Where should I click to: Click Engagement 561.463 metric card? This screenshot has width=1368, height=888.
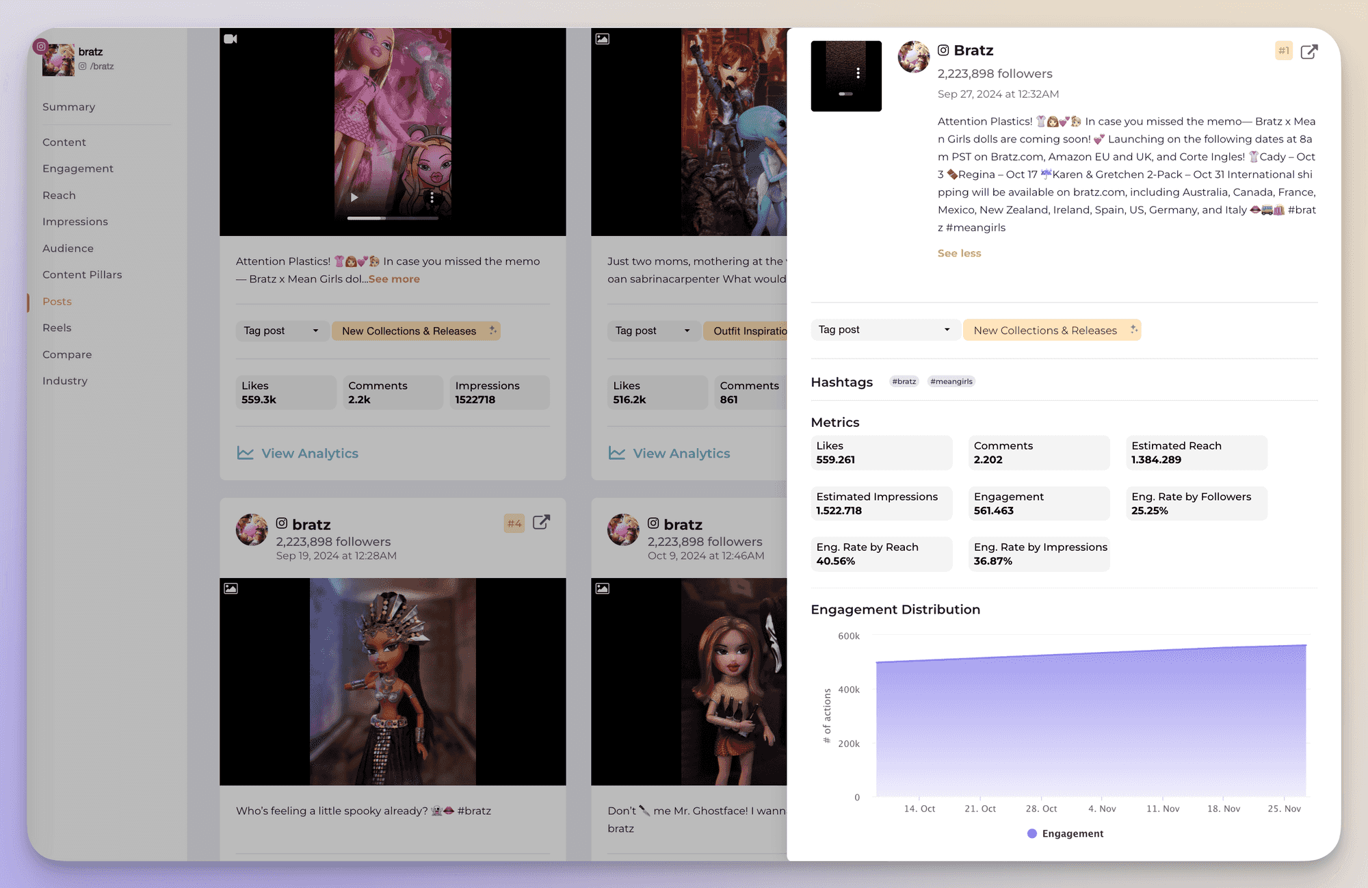pyautogui.click(x=1039, y=503)
